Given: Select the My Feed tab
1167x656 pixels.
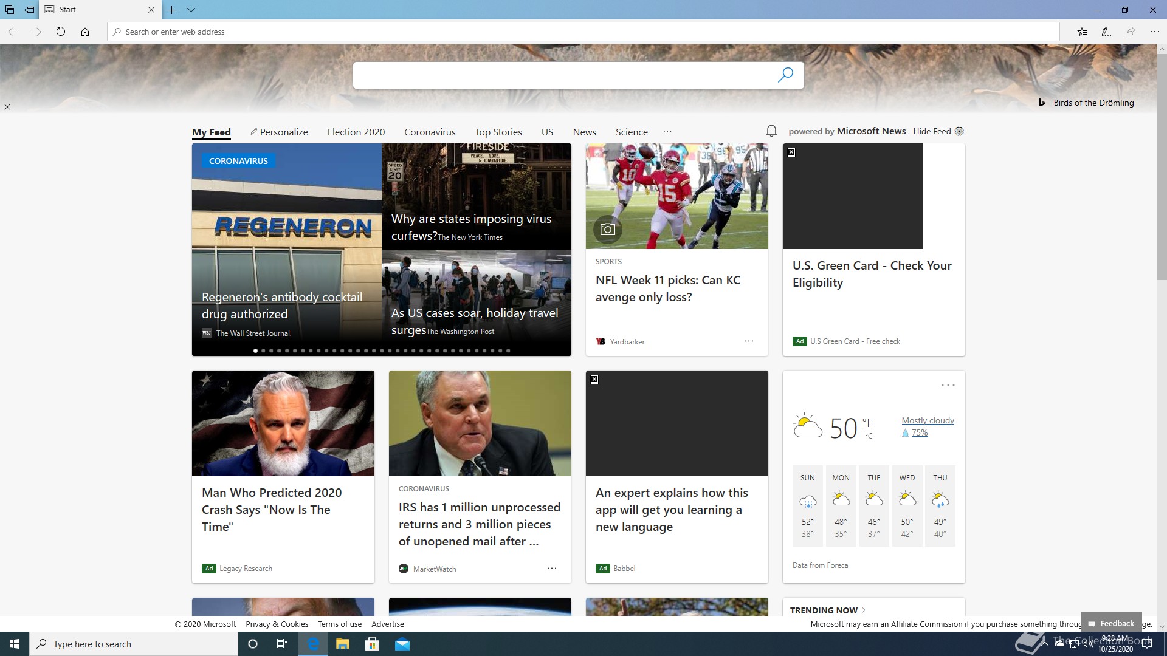Looking at the screenshot, I should [x=212, y=132].
